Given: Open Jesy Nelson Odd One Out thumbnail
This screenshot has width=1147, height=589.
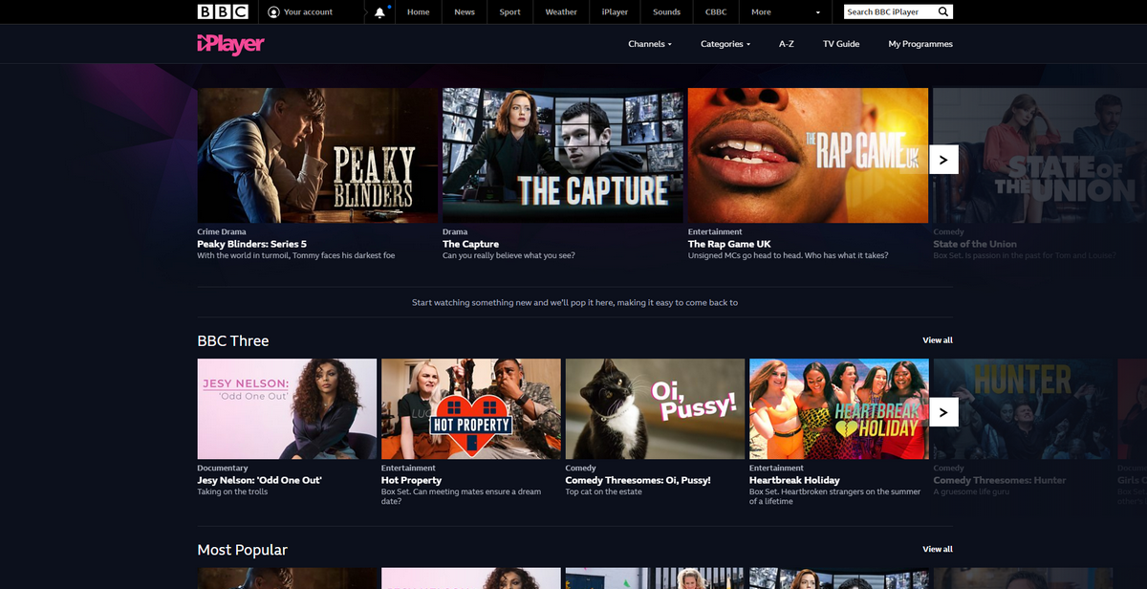Looking at the screenshot, I should (287, 409).
